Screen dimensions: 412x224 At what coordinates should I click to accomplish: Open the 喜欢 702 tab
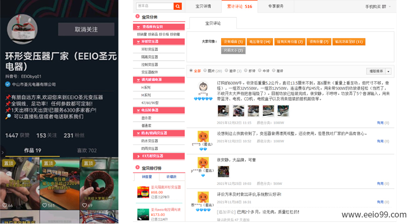pos(87,150)
